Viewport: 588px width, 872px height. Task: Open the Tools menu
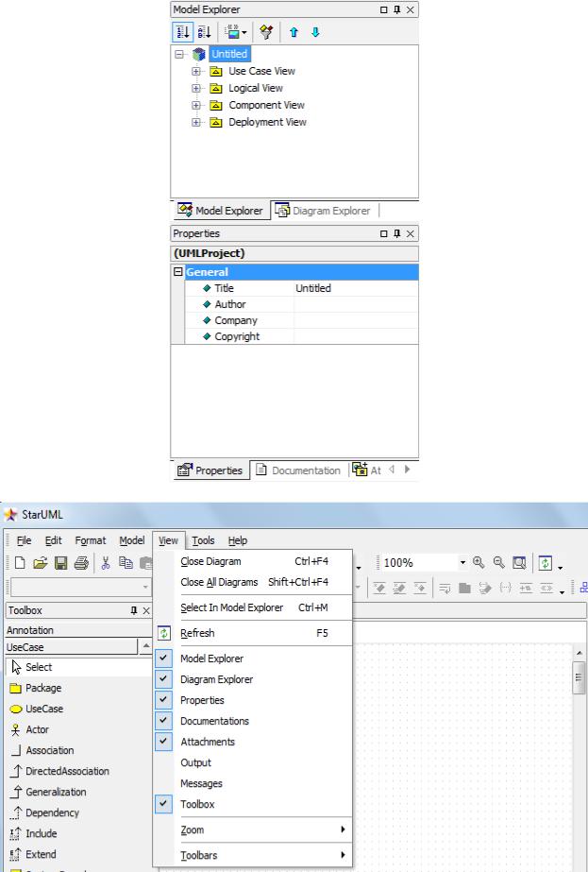tap(203, 540)
